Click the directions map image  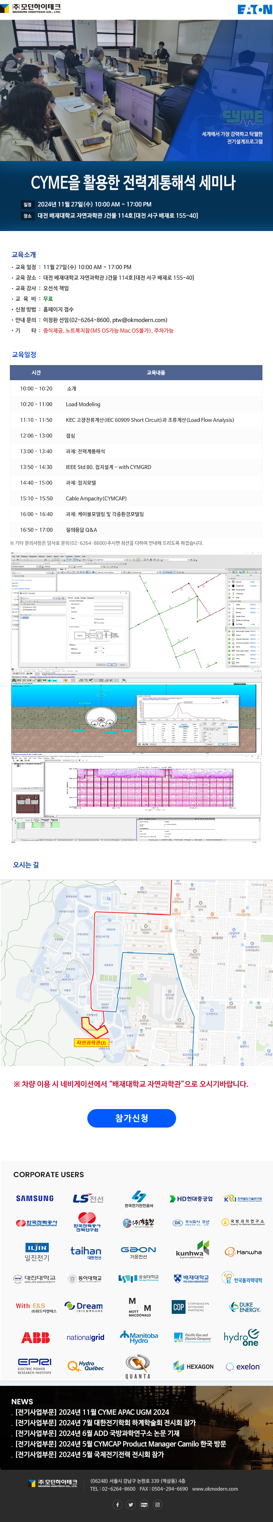(136, 973)
